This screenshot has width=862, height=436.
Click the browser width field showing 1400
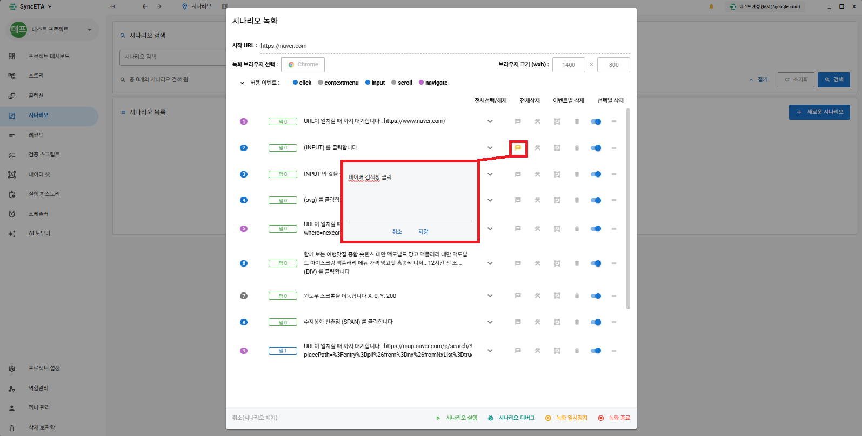[x=569, y=65]
